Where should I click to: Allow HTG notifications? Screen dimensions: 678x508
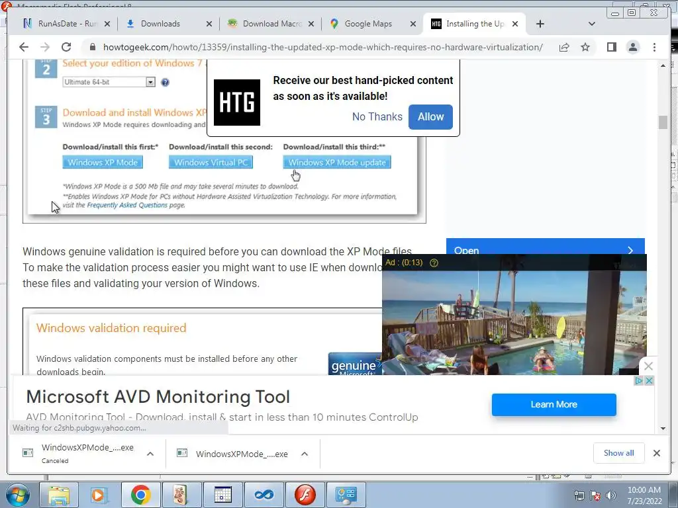[x=430, y=116]
